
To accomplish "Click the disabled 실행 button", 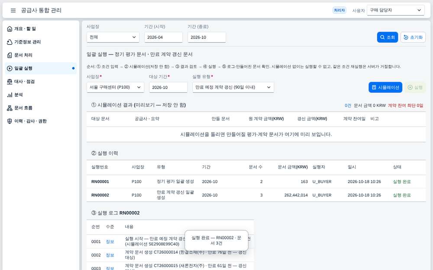I will (x=415, y=87).
